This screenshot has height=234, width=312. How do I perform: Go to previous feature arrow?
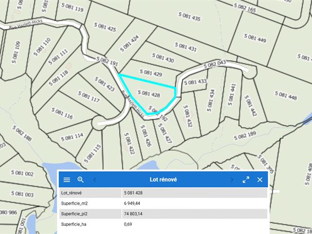95,179
